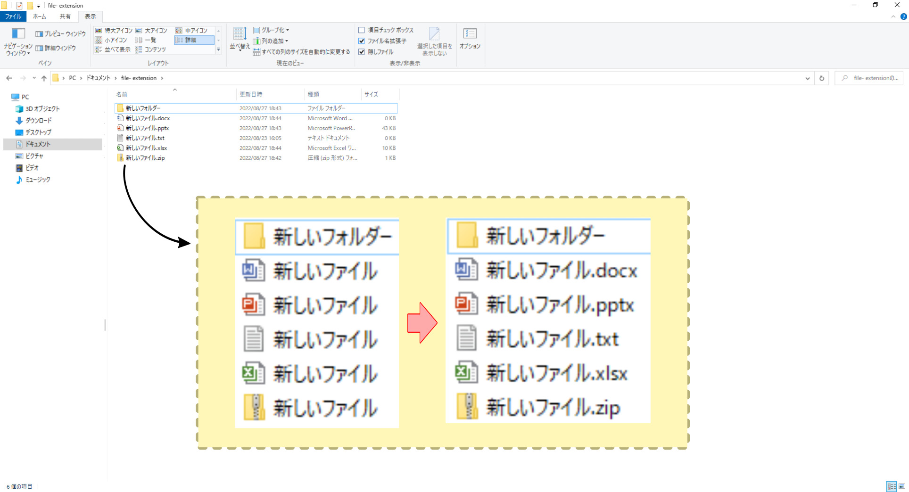Click the Refresh button beside address bar
The height and width of the screenshot is (492, 909).
pos(822,78)
